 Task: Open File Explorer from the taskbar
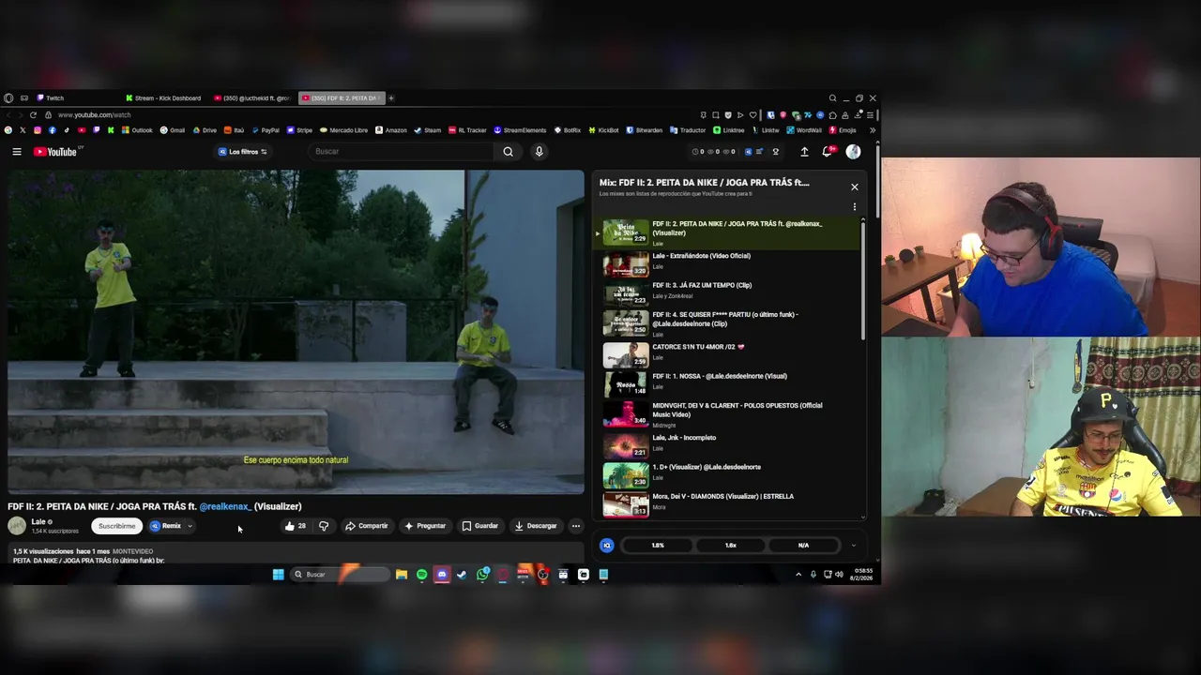click(402, 575)
